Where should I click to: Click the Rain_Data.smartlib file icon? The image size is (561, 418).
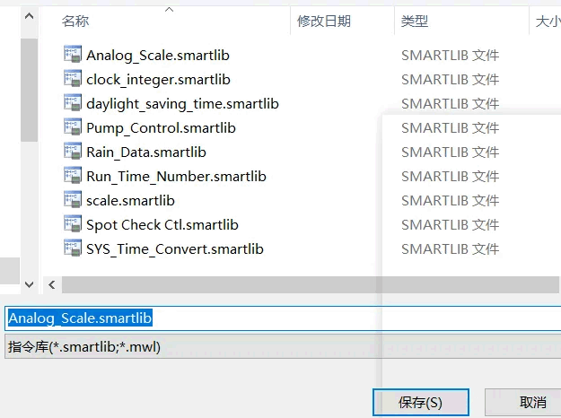point(73,152)
